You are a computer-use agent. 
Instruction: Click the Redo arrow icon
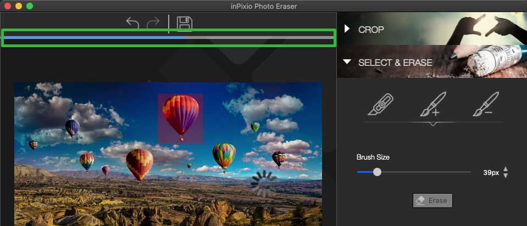click(153, 22)
